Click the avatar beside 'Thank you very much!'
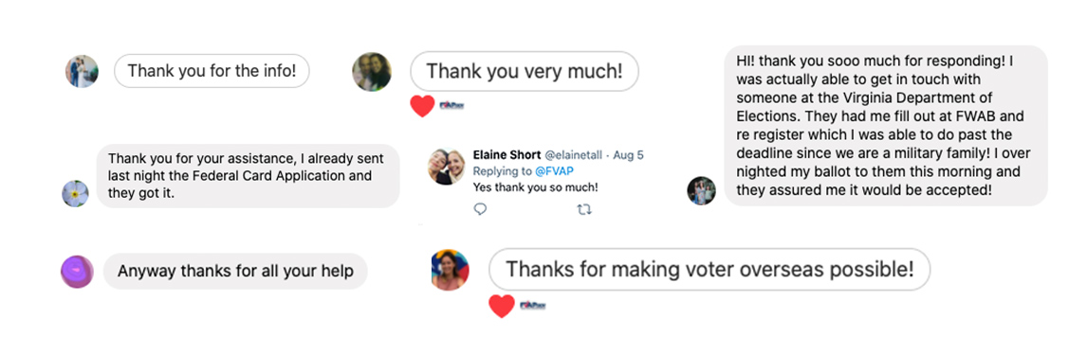 click(372, 71)
